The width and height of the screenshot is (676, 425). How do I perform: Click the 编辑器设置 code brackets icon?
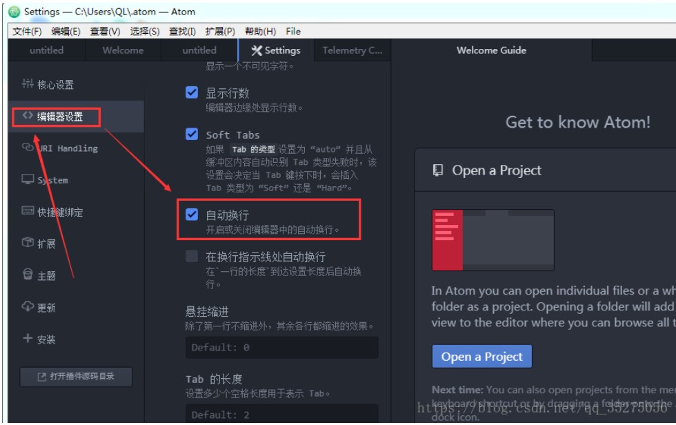click(28, 115)
